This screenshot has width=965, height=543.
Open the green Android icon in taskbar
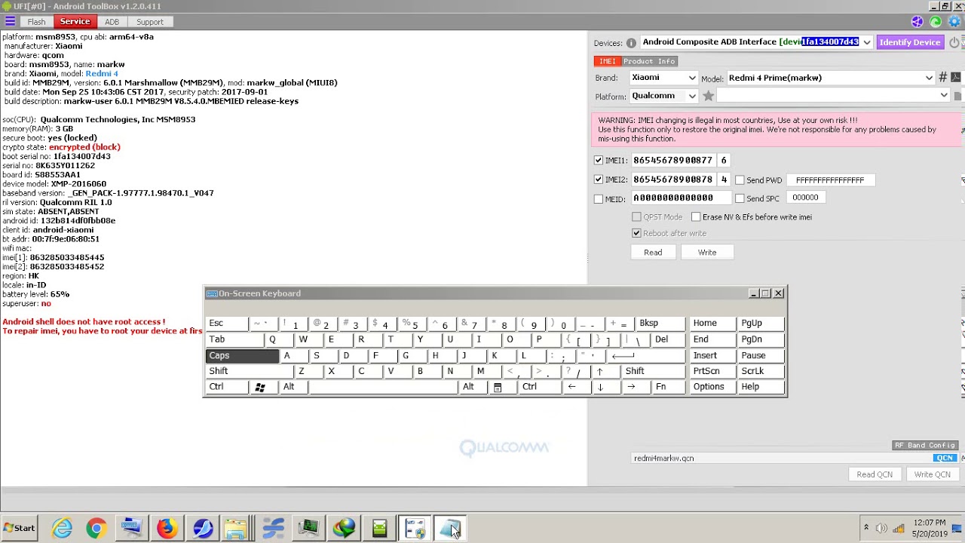pos(379,528)
